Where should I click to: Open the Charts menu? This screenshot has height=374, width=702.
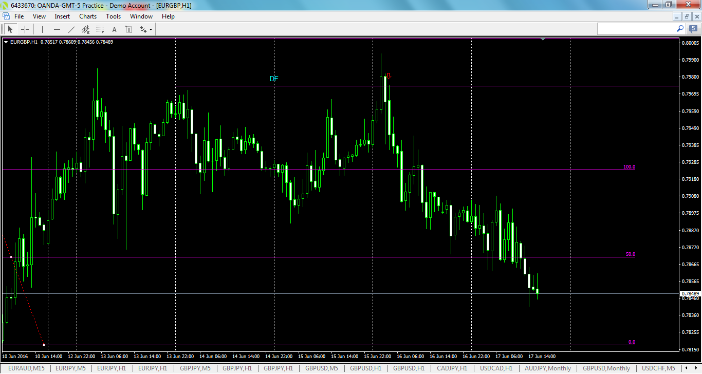coord(87,16)
